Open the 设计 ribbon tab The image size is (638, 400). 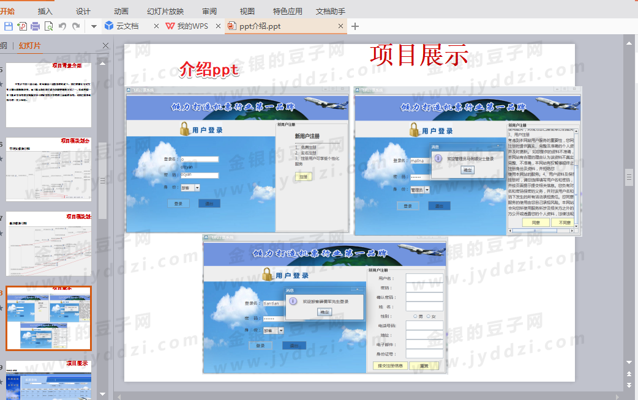(x=83, y=12)
